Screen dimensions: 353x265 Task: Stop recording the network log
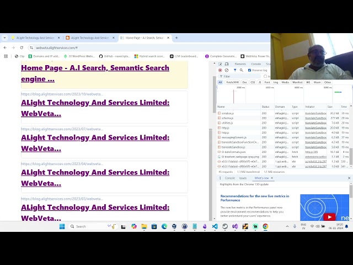click(x=220, y=70)
